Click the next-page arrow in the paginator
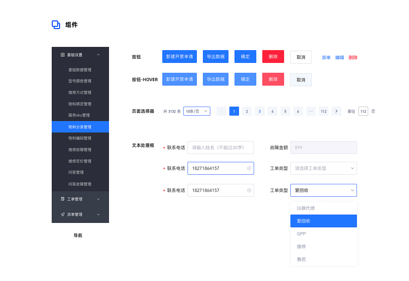This screenshot has width=409, height=281. (336, 111)
